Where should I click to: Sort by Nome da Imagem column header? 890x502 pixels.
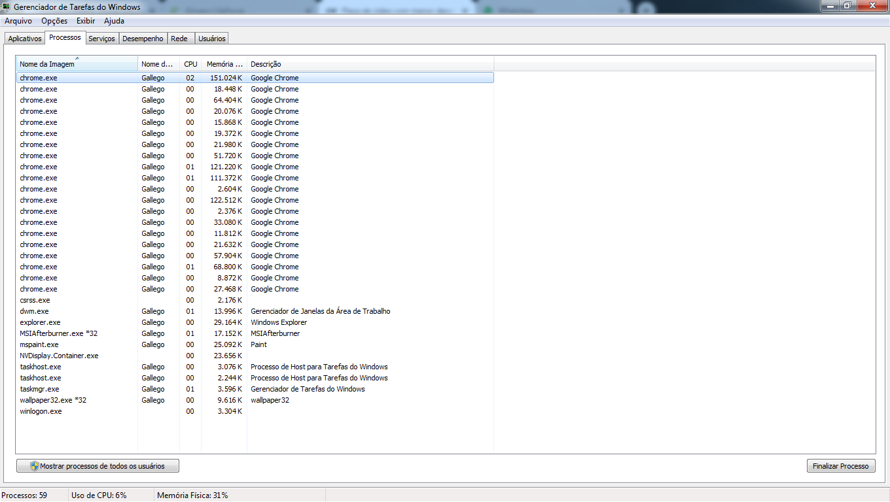(x=77, y=64)
